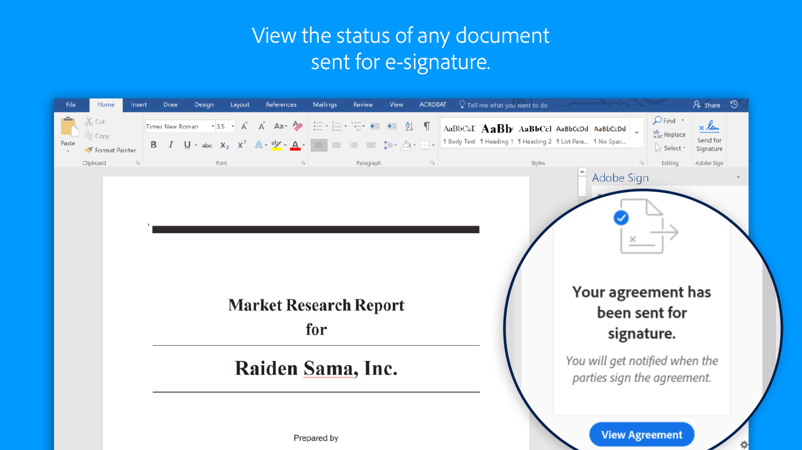Switch to the References tab
The width and height of the screenshot is (802, 450).
[x=281, y=105]
